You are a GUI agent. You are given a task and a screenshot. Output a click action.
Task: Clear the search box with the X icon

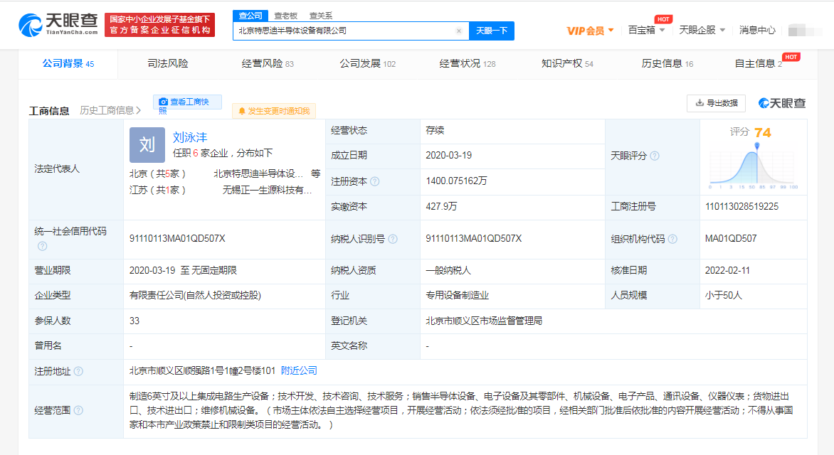coord(459,31)
